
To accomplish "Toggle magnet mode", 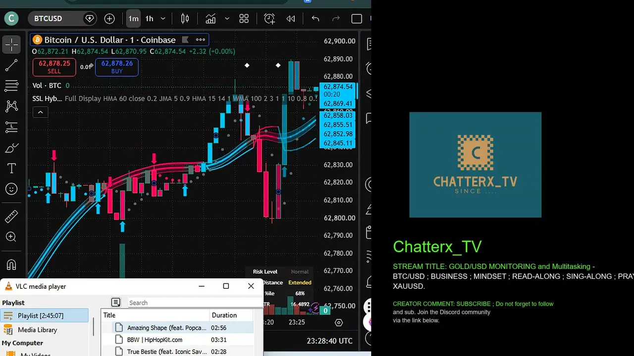I will point(11,265).
